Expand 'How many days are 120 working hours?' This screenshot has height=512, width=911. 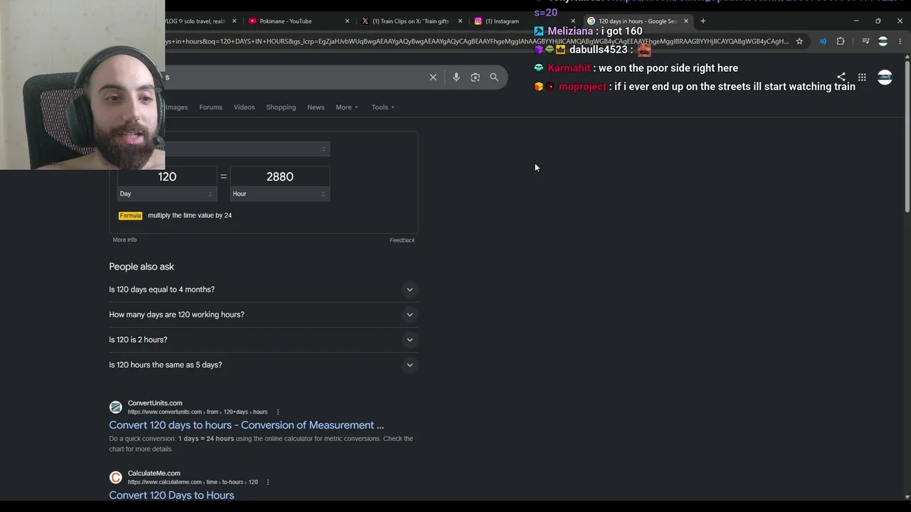pos(263,314)
